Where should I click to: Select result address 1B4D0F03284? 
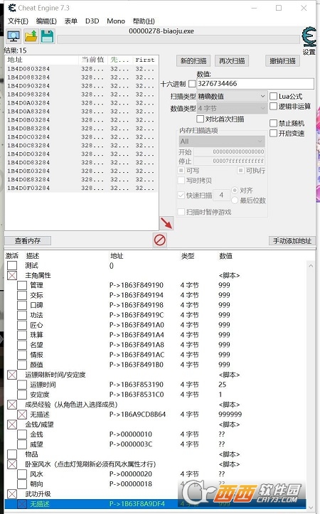click(28, 188)
